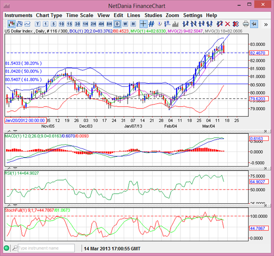Open the Time Scale menu

[80, 16]
